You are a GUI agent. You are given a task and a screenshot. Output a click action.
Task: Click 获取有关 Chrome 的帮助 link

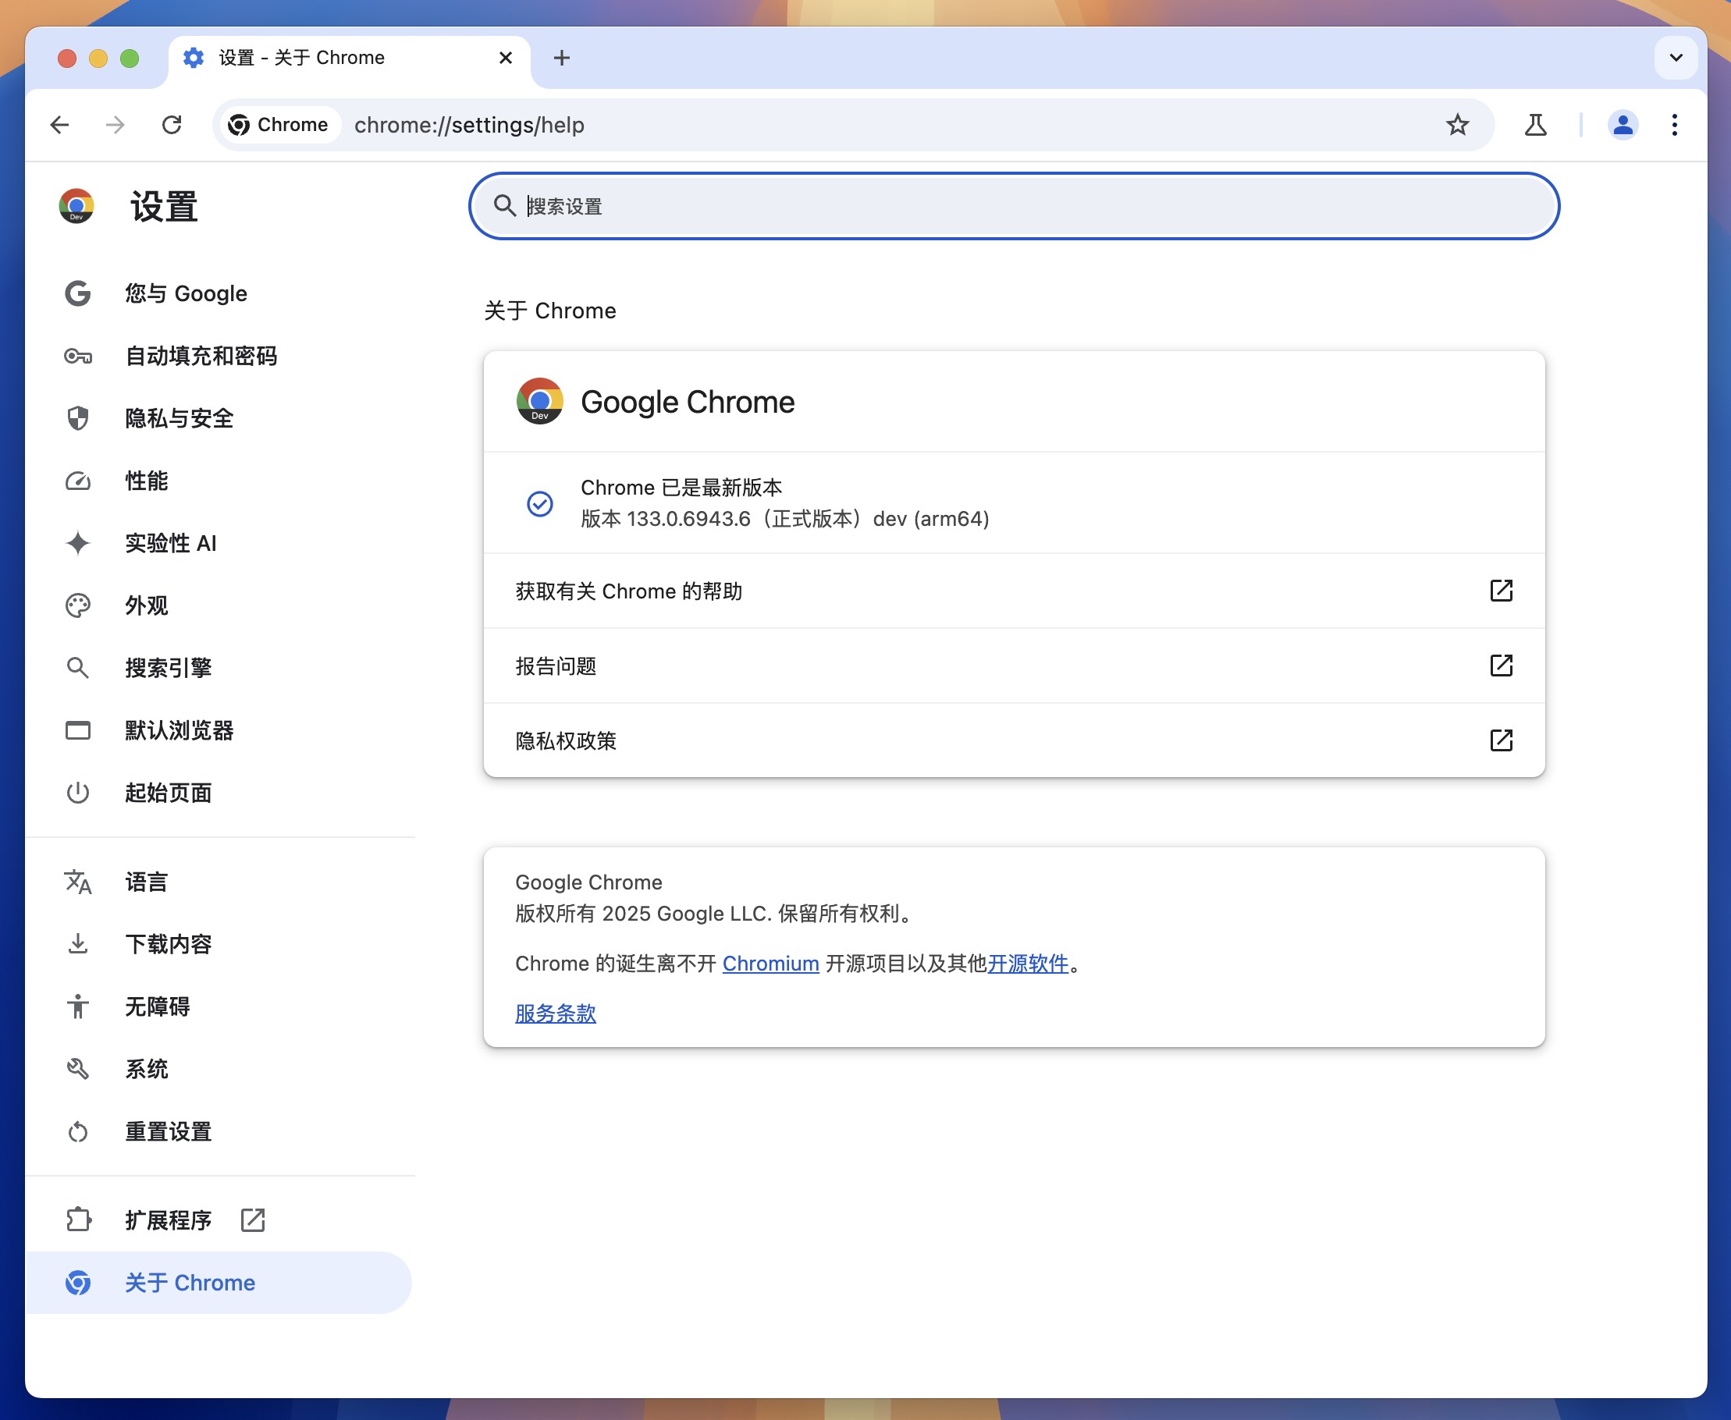point(1014,589)
